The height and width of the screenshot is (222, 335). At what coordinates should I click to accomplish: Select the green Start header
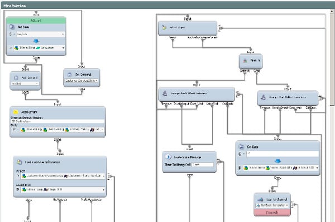point(36,21)
